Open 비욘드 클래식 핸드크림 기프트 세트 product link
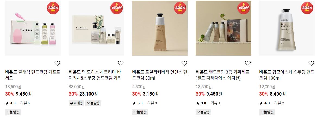 (33, 75)
